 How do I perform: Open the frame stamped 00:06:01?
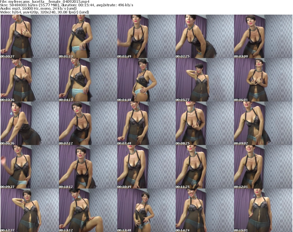coord(263,80)
